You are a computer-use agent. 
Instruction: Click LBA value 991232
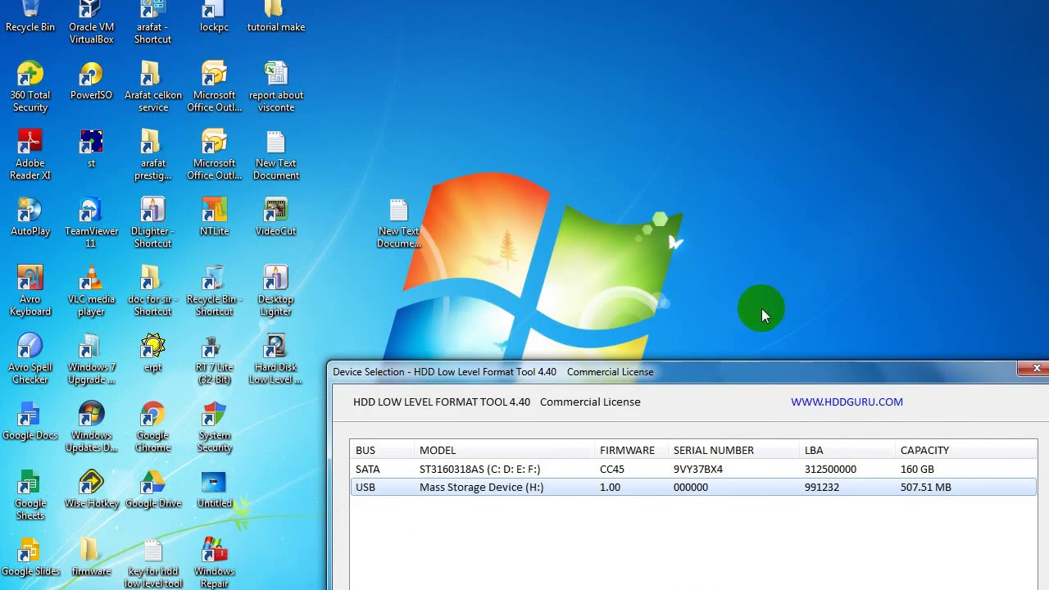822,487
